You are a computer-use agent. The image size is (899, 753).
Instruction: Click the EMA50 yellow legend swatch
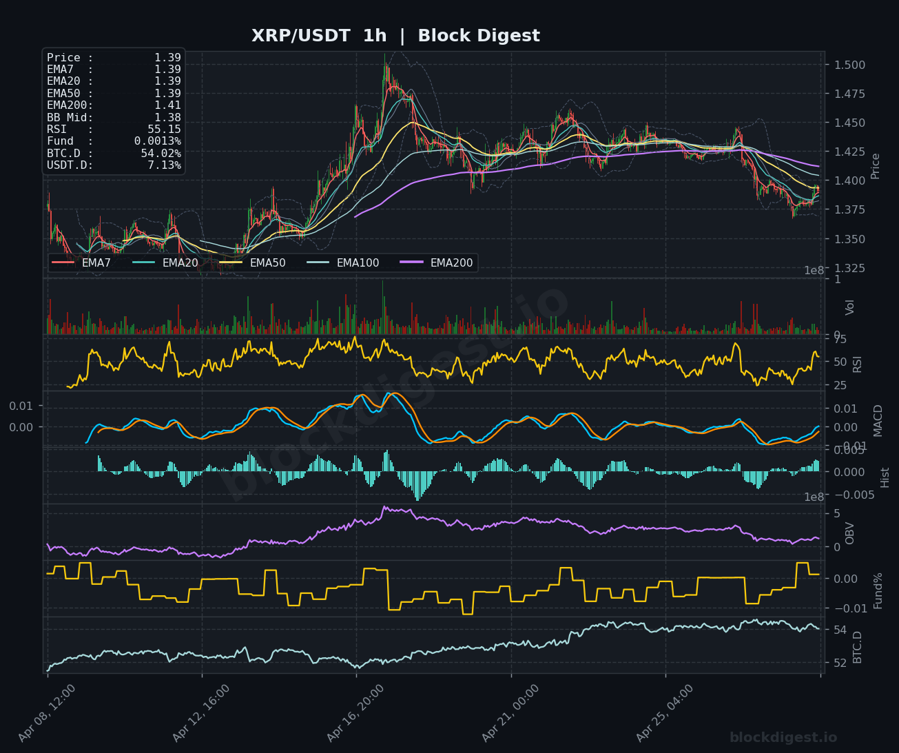(x=231, y=262)
